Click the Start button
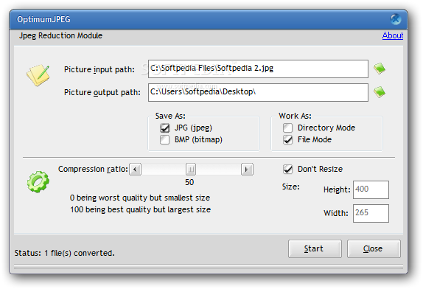 pos(315,248)
